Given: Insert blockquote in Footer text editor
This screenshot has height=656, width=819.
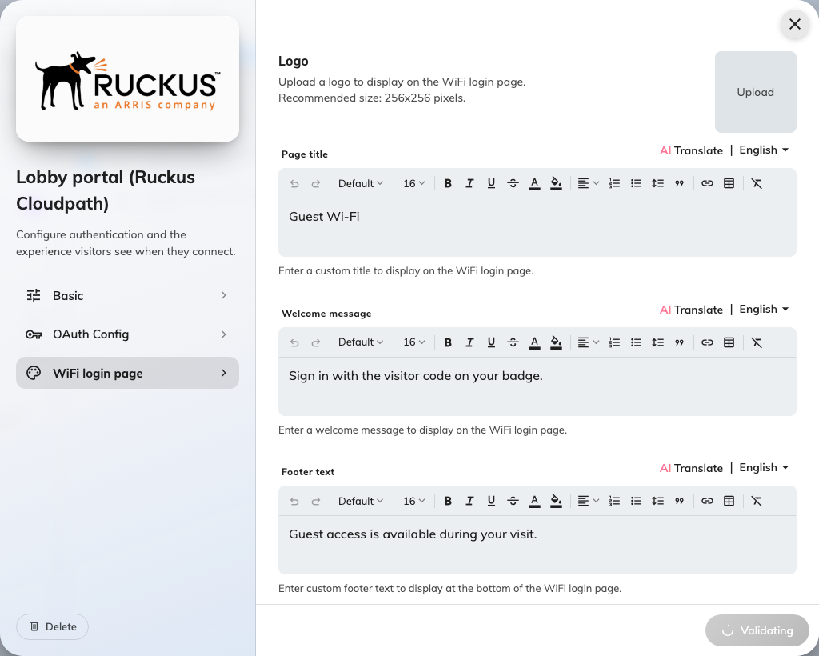Looking at the screenshot, I should (x=679, y=501).
